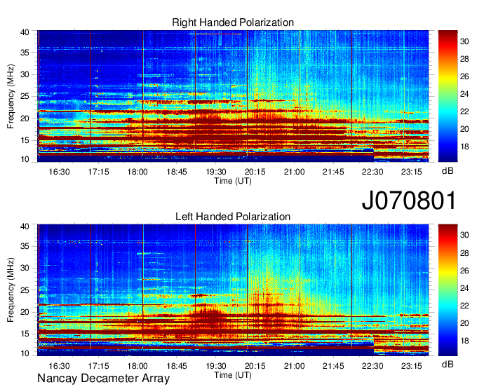
Task: Click the 19:30 tick of Right Handed plot
Action: pos(216,172)
